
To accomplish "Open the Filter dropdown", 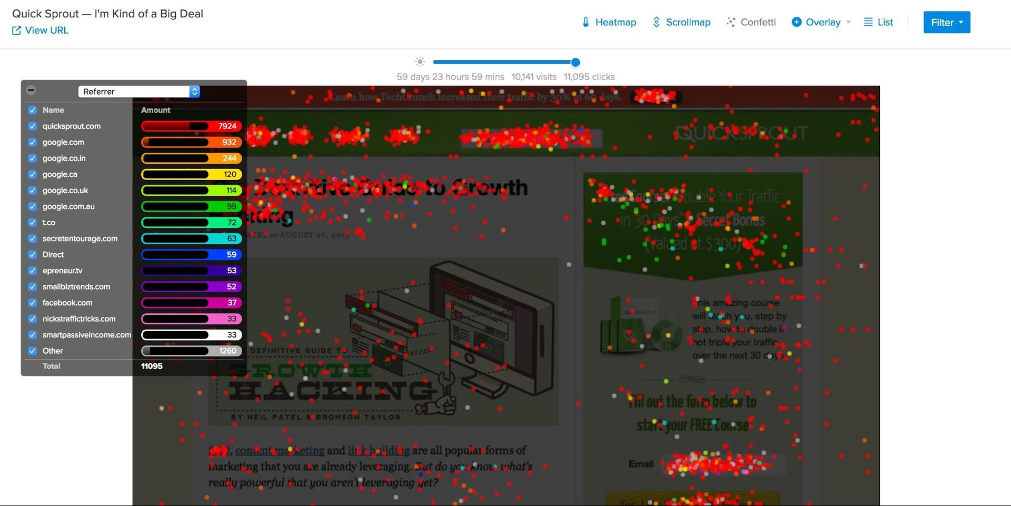I will [946, 22].
